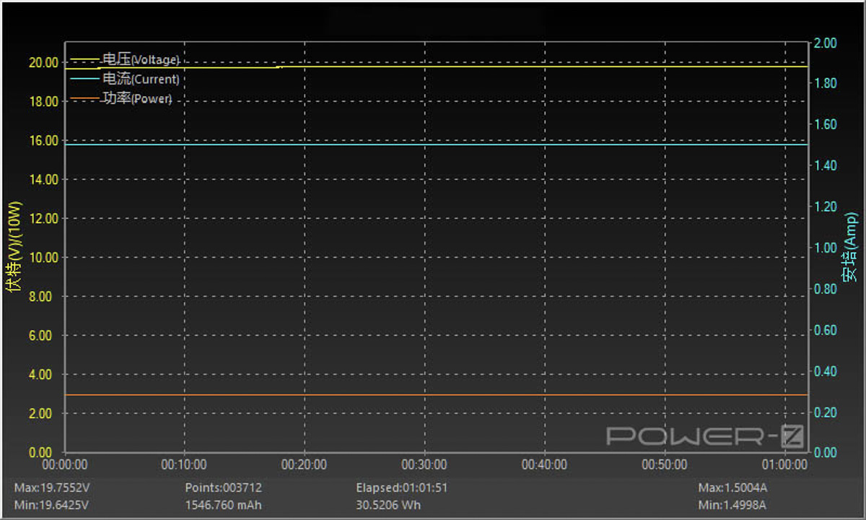866x520 pixels.
Task: Click the POWER-Z logo watermark
Action: 705,435
